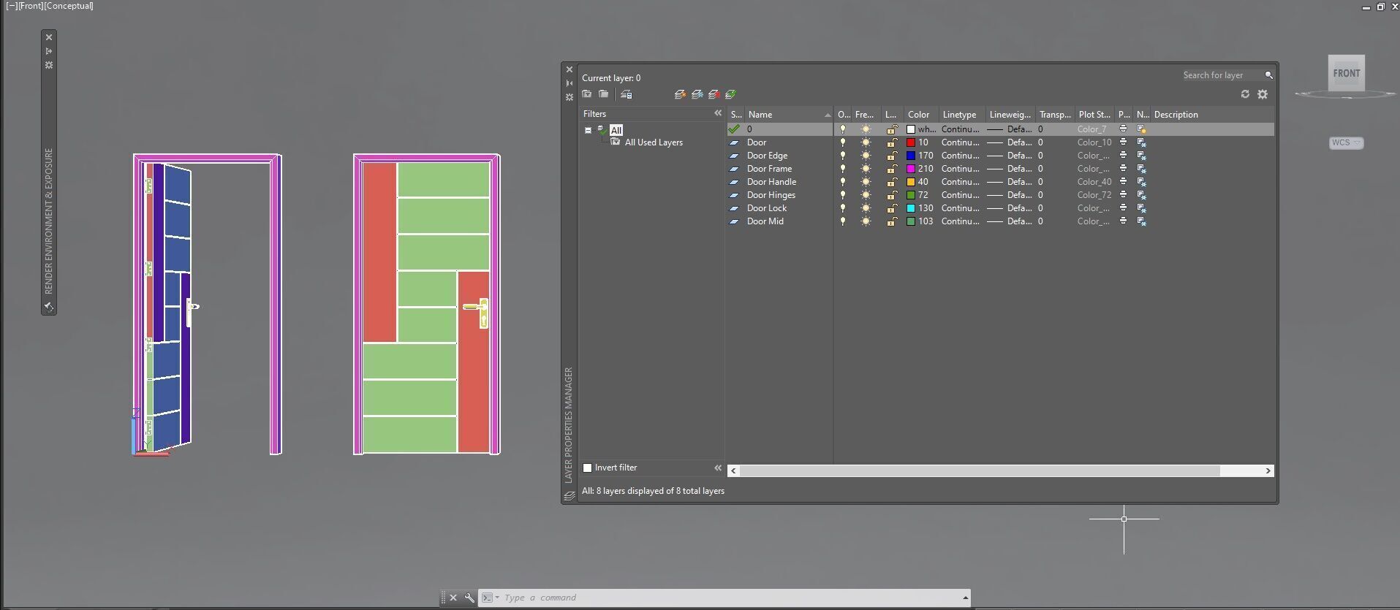
Task: Close the command line bar
Action: (x=453, y=598)
